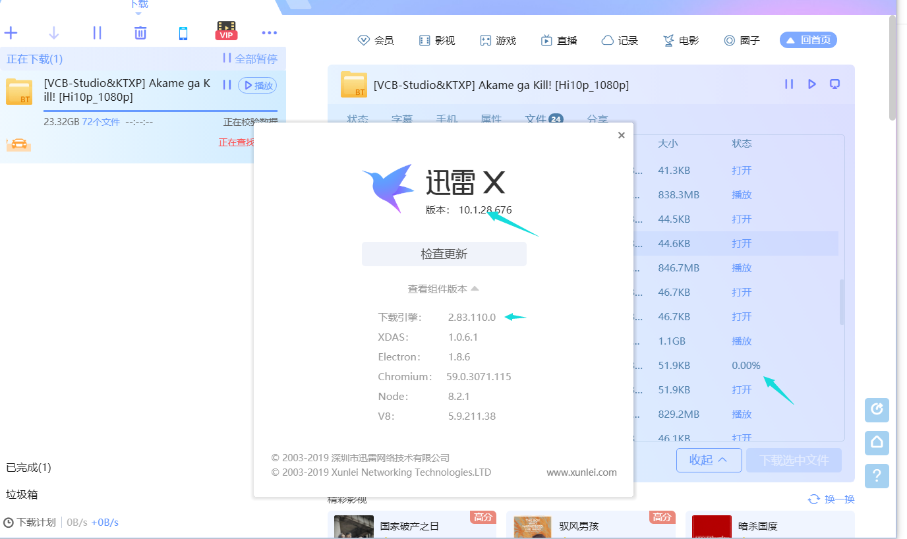907x539 pixels.
Task: Click the new task plus icon
Action: coord(10,32)
